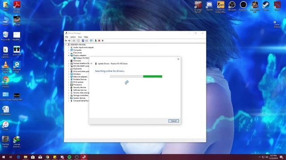This screenshot has width=286, height=160.
Task: Open the Help menu in Device Manager
Action: point(86,37)
